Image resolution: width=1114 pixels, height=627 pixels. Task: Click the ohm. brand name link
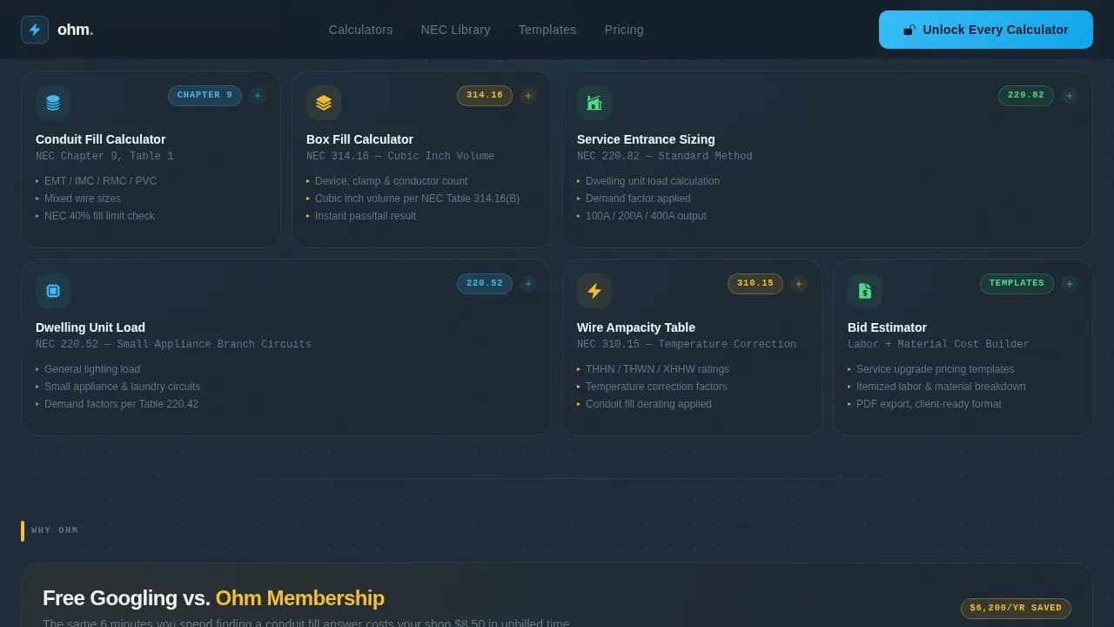click(75, 30)
